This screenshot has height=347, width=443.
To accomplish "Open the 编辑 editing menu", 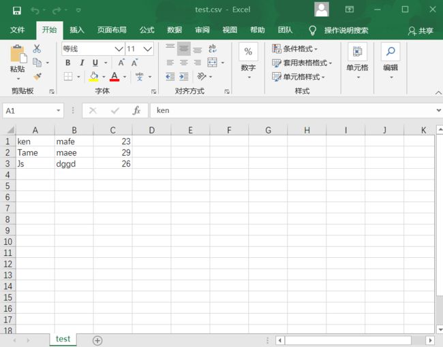I will click(391, 61).
